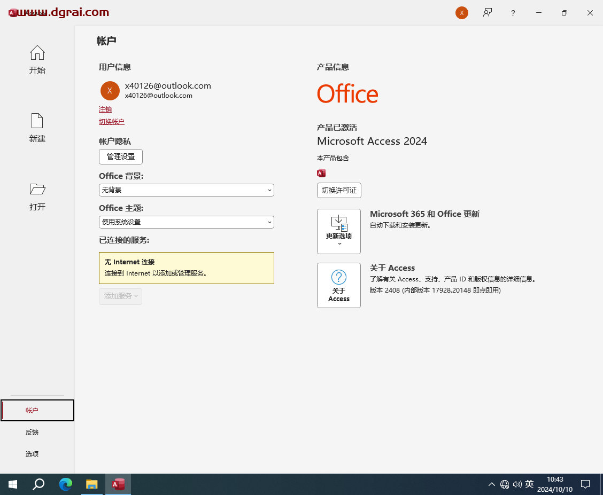Open Windows taskbar search

pos(38,484)
